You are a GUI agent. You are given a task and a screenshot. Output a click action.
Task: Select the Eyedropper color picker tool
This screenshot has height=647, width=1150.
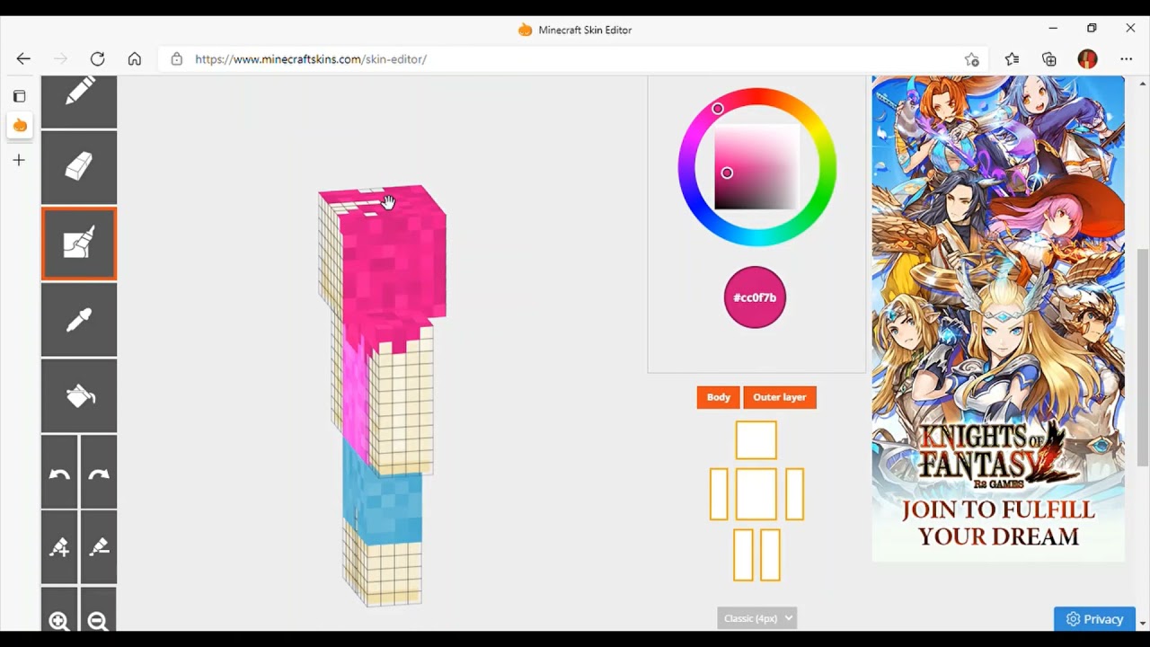coord(79,321)
